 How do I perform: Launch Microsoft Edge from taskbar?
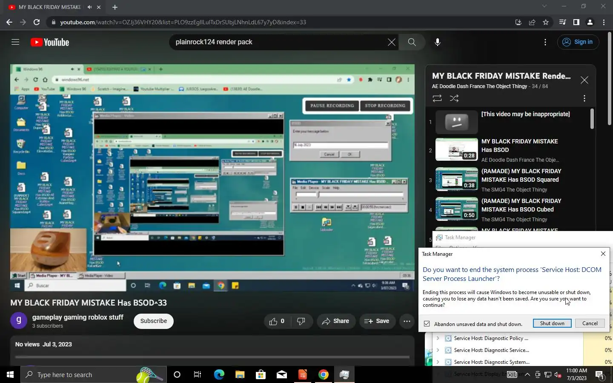219,374
